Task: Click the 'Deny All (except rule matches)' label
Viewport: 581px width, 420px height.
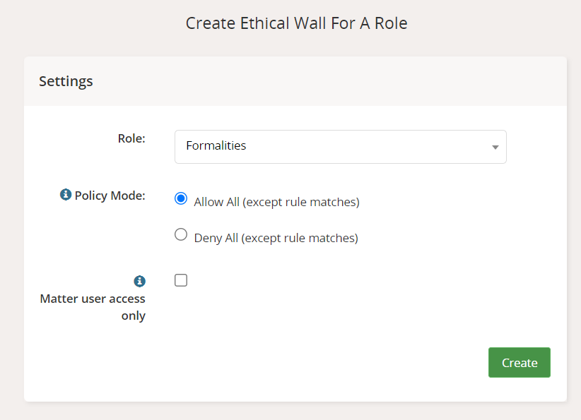Action: [x=276, y=238]
